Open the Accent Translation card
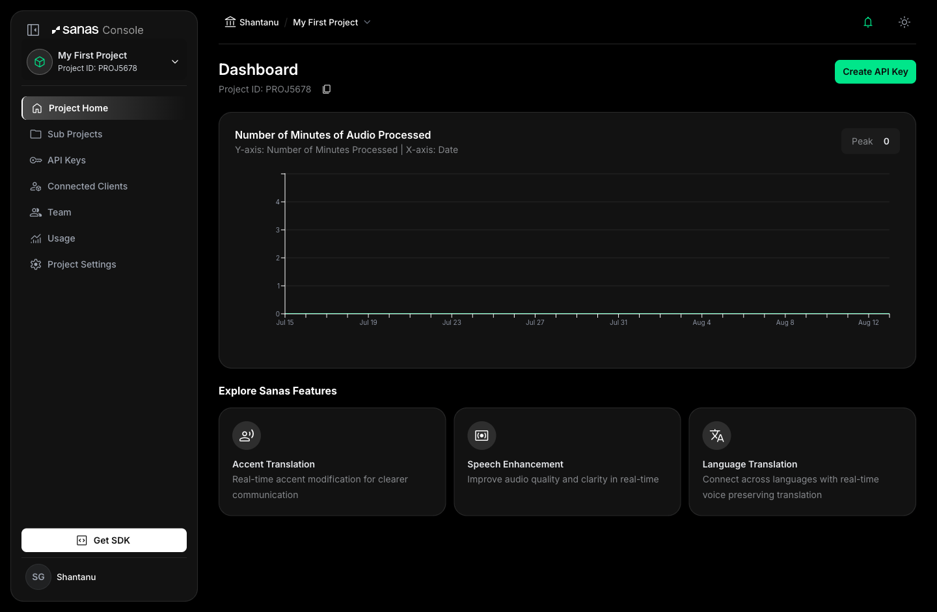Screen dimensions: 937x612 [332, 462]
